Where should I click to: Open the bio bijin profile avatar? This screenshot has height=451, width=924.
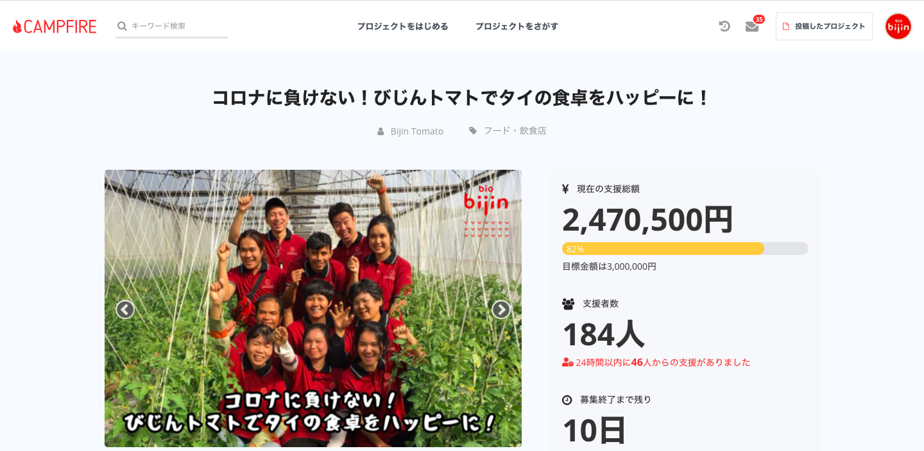898,26
